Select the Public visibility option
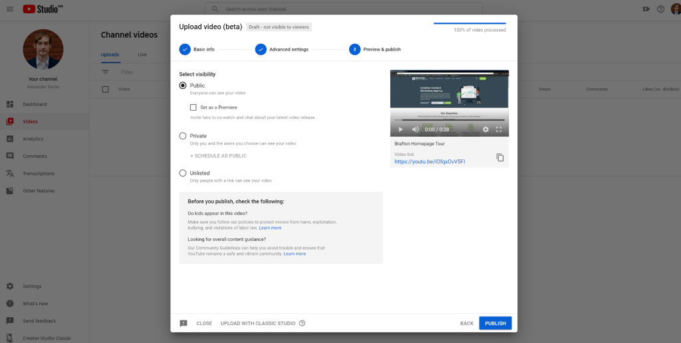The height and width of the screenshot is (343, 681). [x=183, y=86]
